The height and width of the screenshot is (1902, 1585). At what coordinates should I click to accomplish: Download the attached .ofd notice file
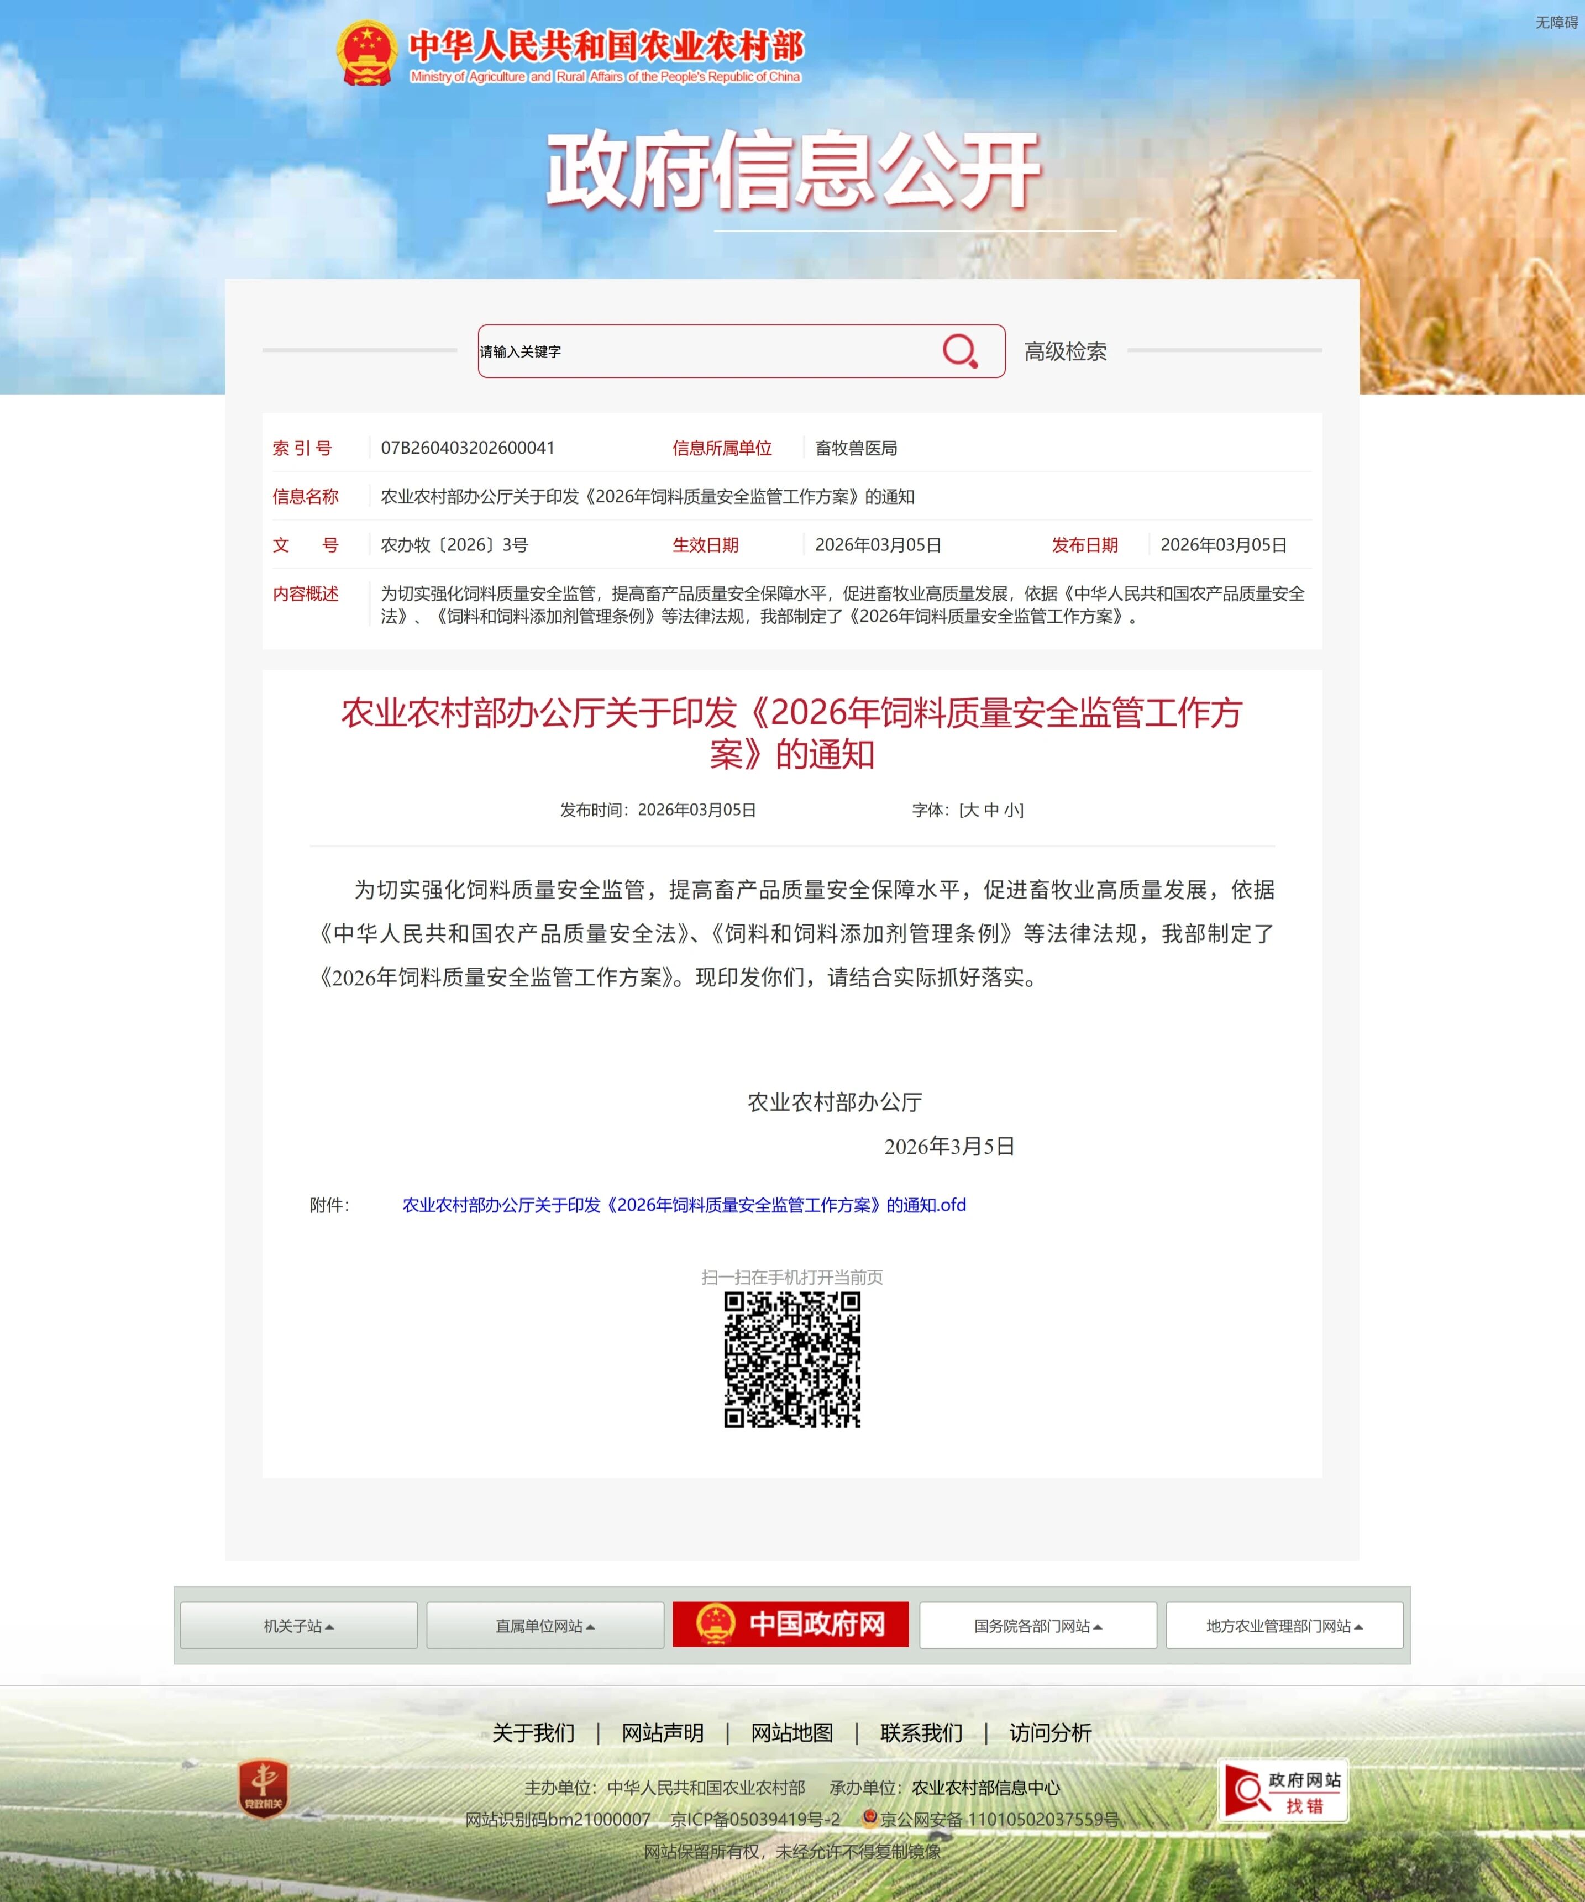[684, 1205]
